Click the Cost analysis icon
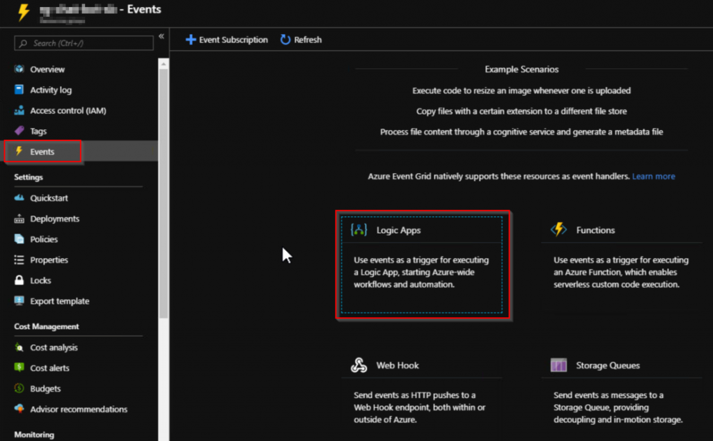Image resolution: width=713 pixels, height=441 pixels. (19, 347)
